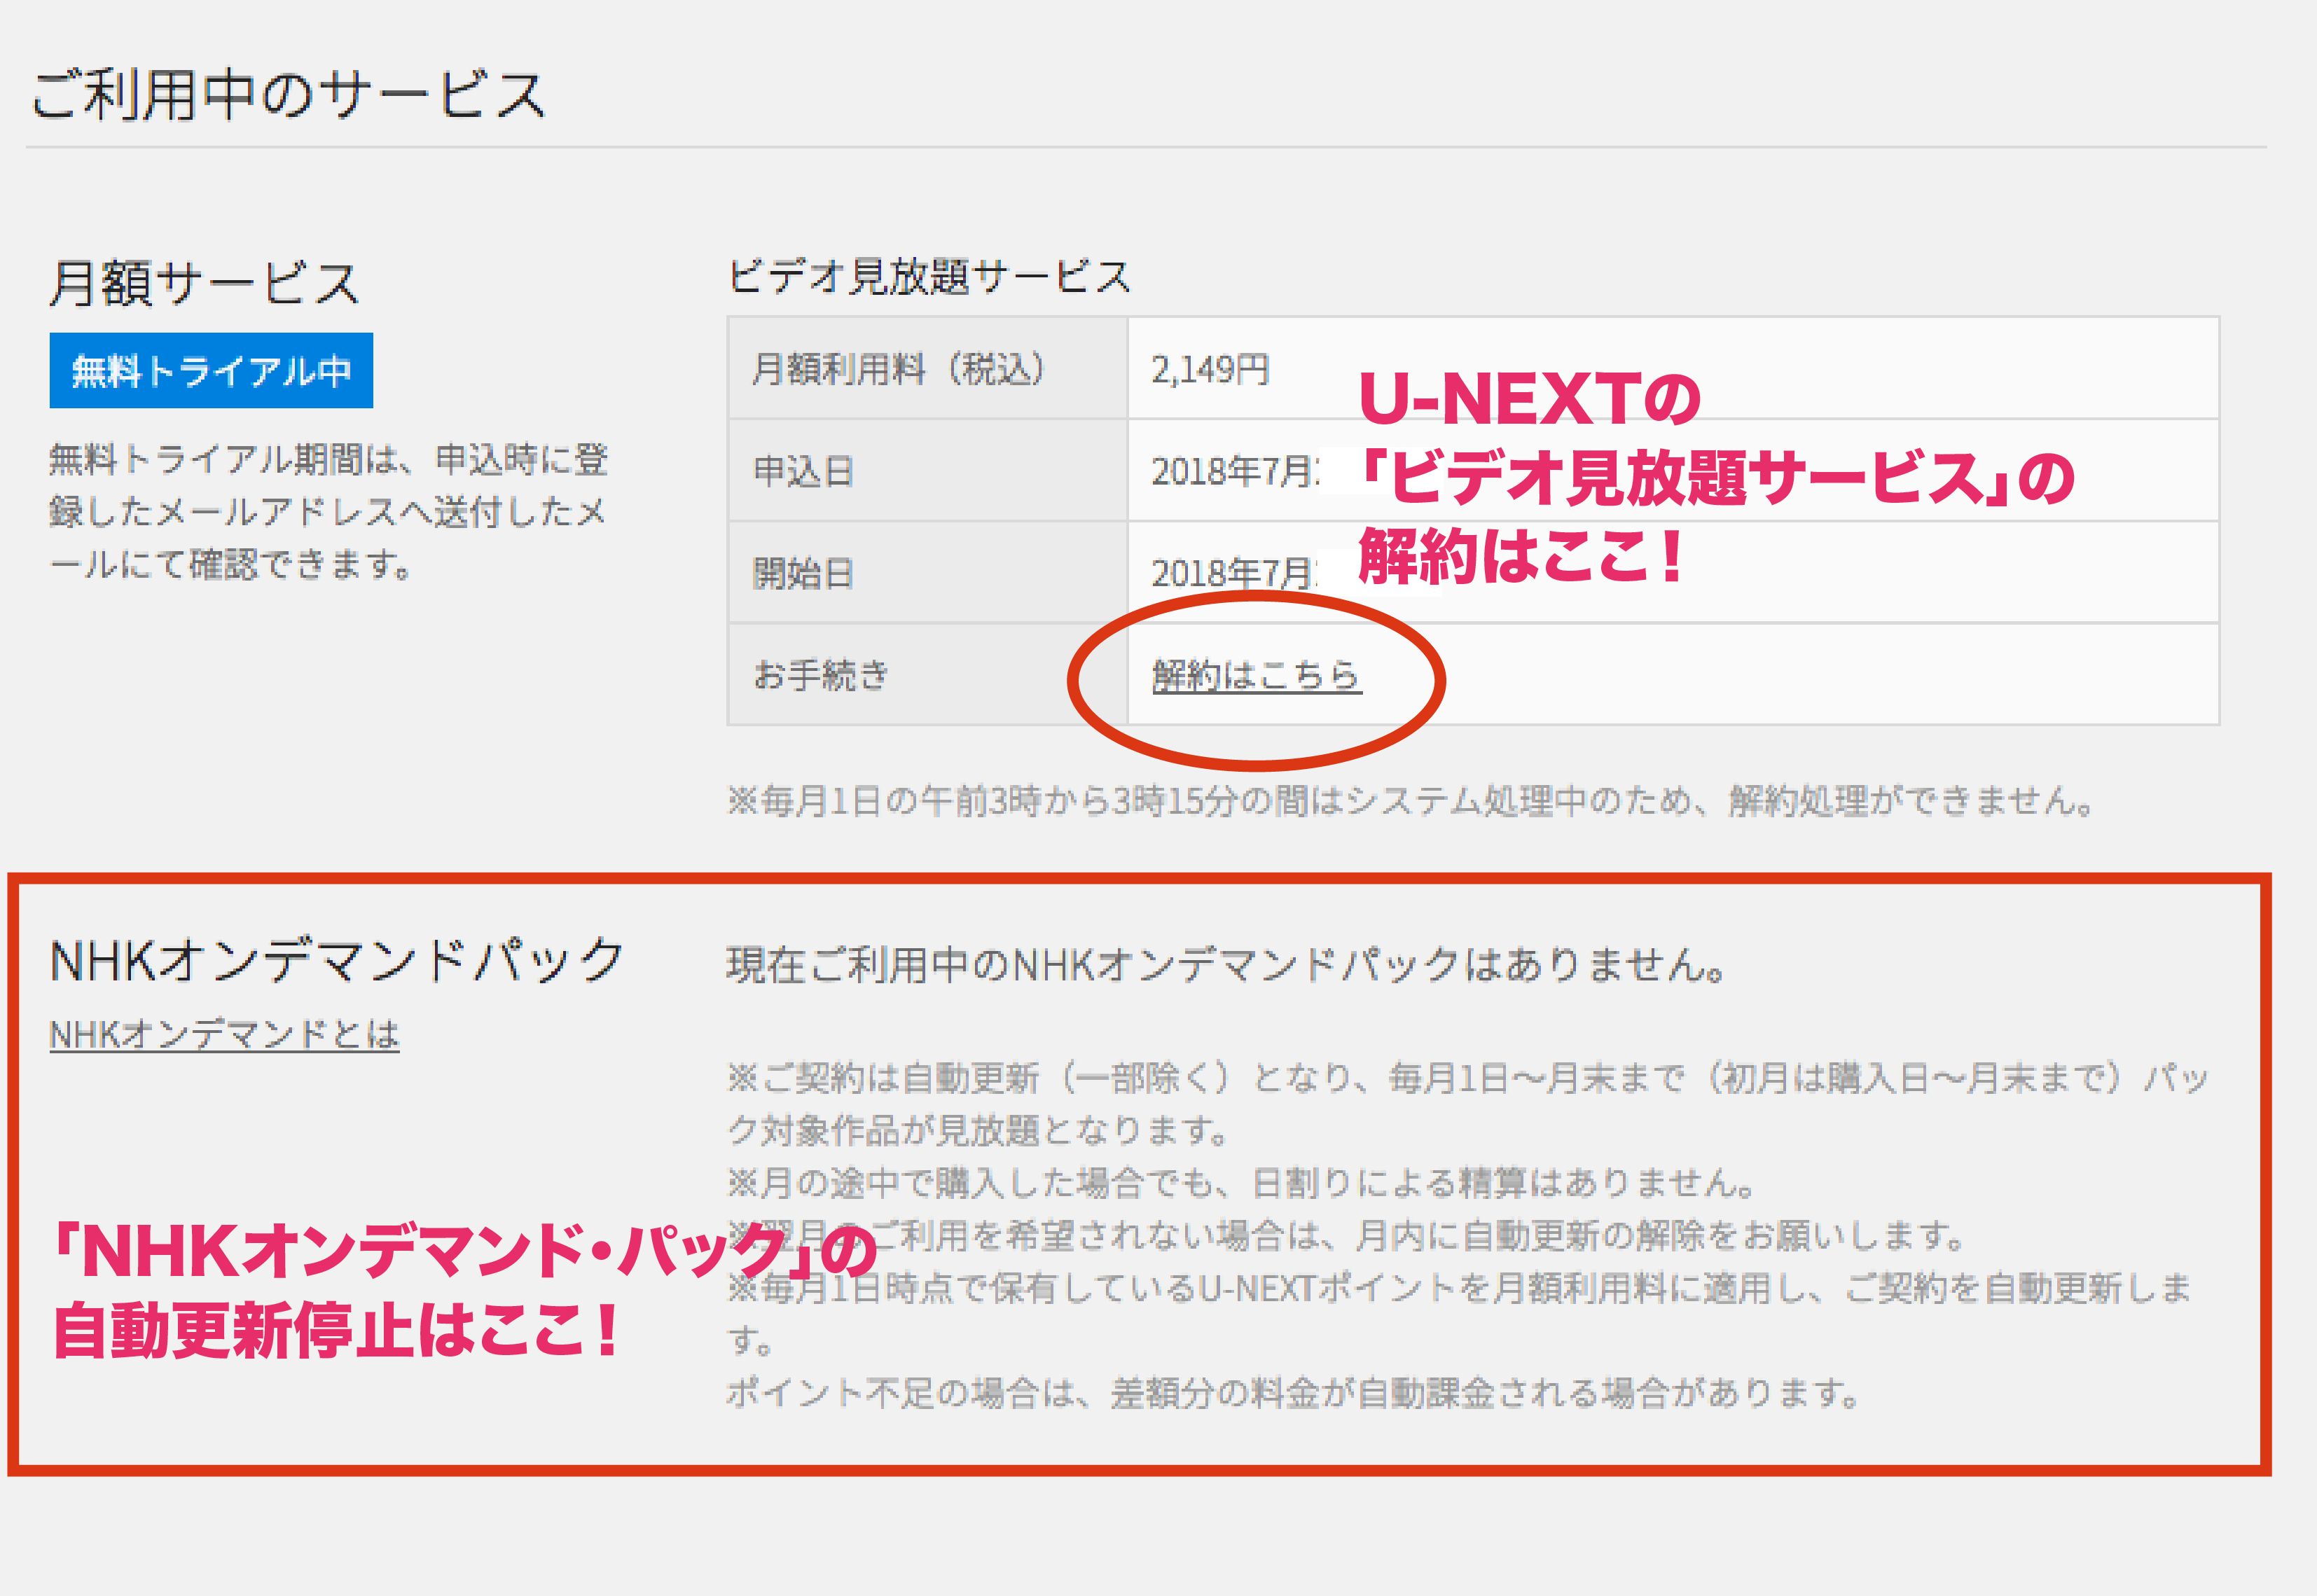This screenshot has height=1596, width=2317.
Task: Select the ご利用中のサービス page heading
Action: point(288,95)
